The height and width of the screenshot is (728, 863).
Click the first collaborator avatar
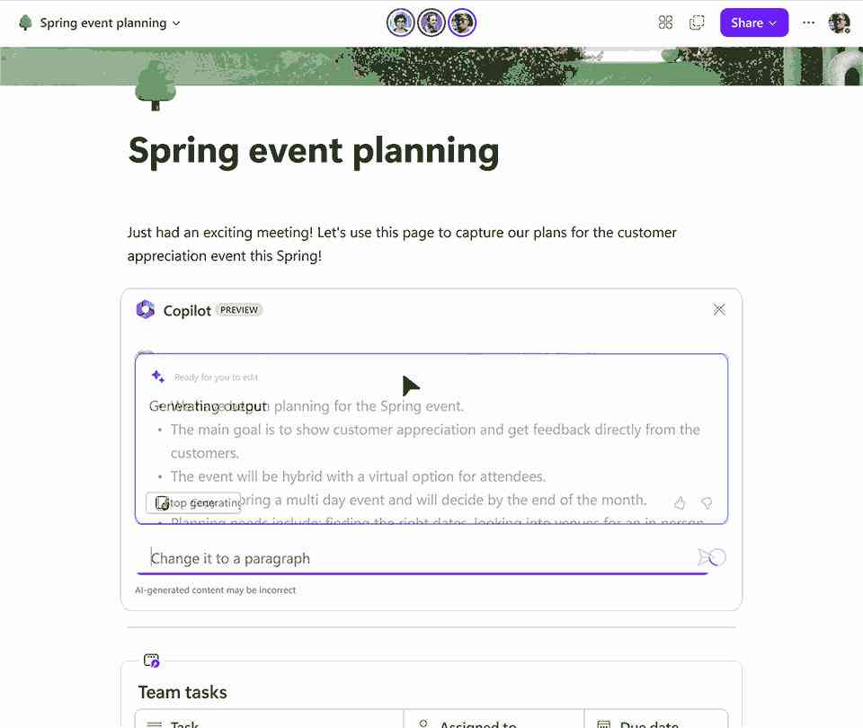400,22
